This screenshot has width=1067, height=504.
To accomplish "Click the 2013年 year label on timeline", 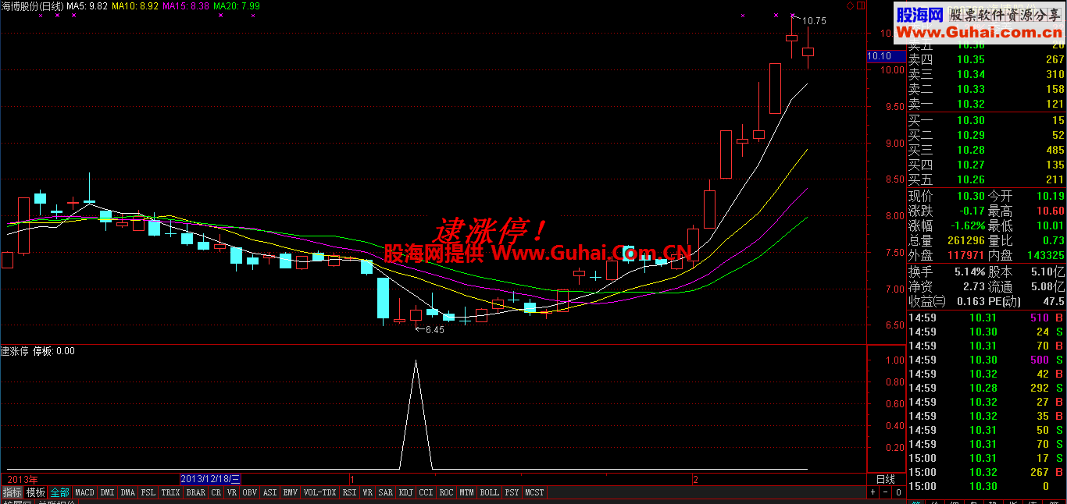I will click(x=21, y=479).
